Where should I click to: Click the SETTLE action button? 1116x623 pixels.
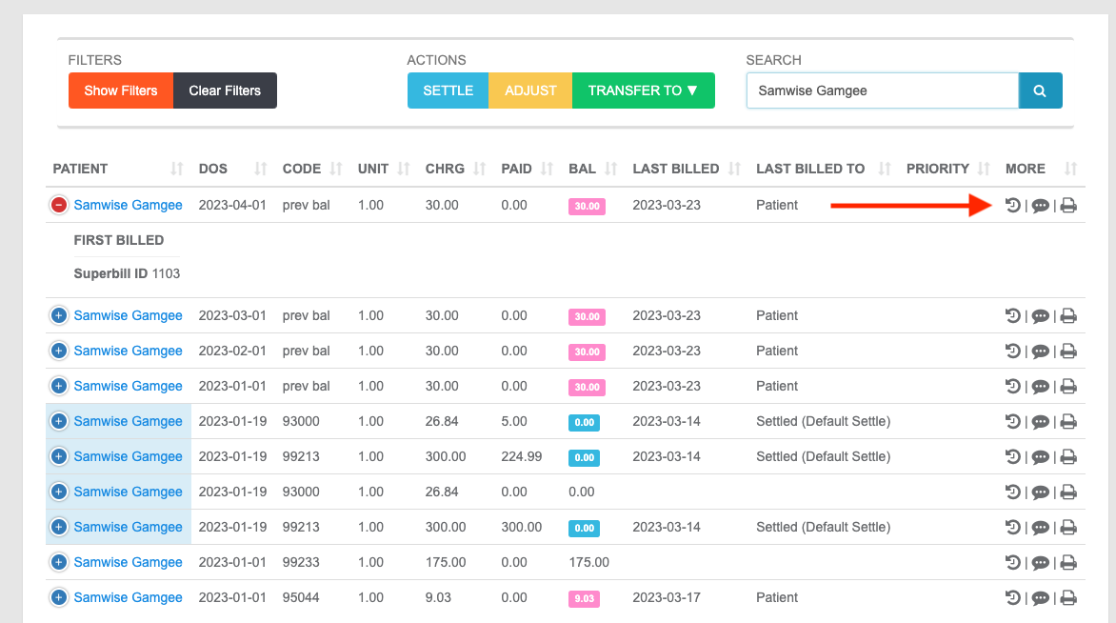[448, 90]
